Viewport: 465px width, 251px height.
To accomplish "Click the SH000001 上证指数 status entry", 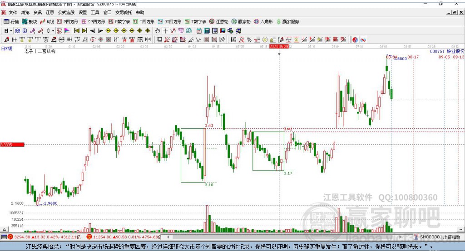I will pos(437,237).
